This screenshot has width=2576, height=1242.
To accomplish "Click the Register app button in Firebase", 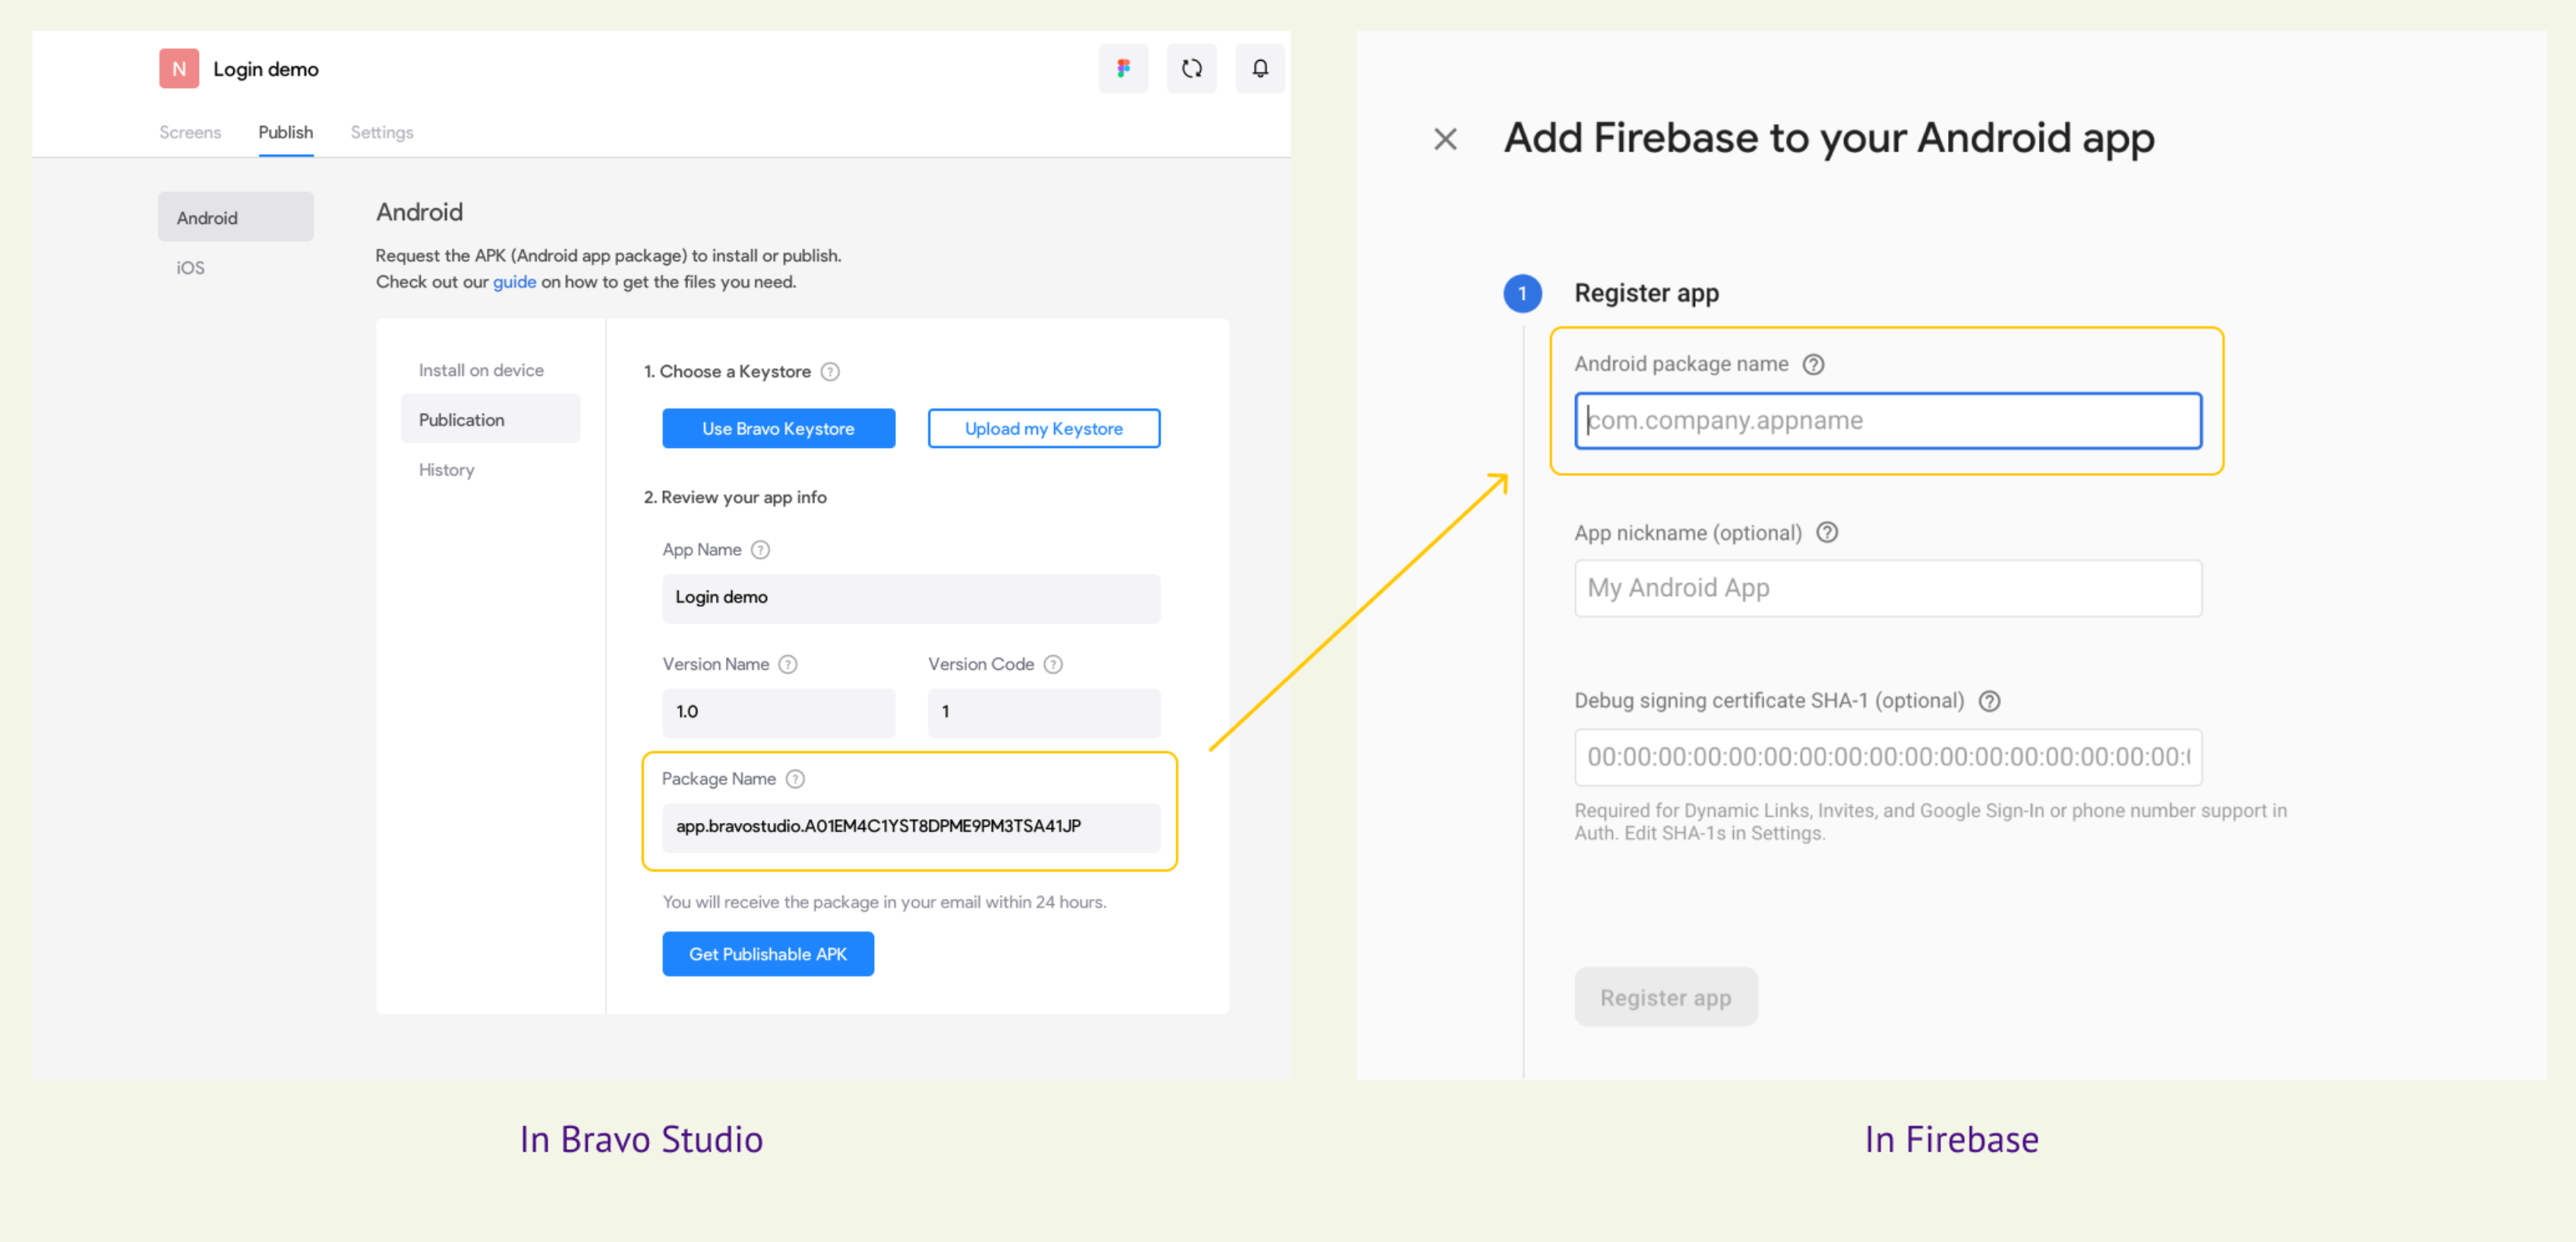I will pyautogui.click(x=1666, y=997).
